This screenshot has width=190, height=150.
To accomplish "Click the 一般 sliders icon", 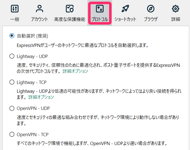I will (x=15, y=9).
